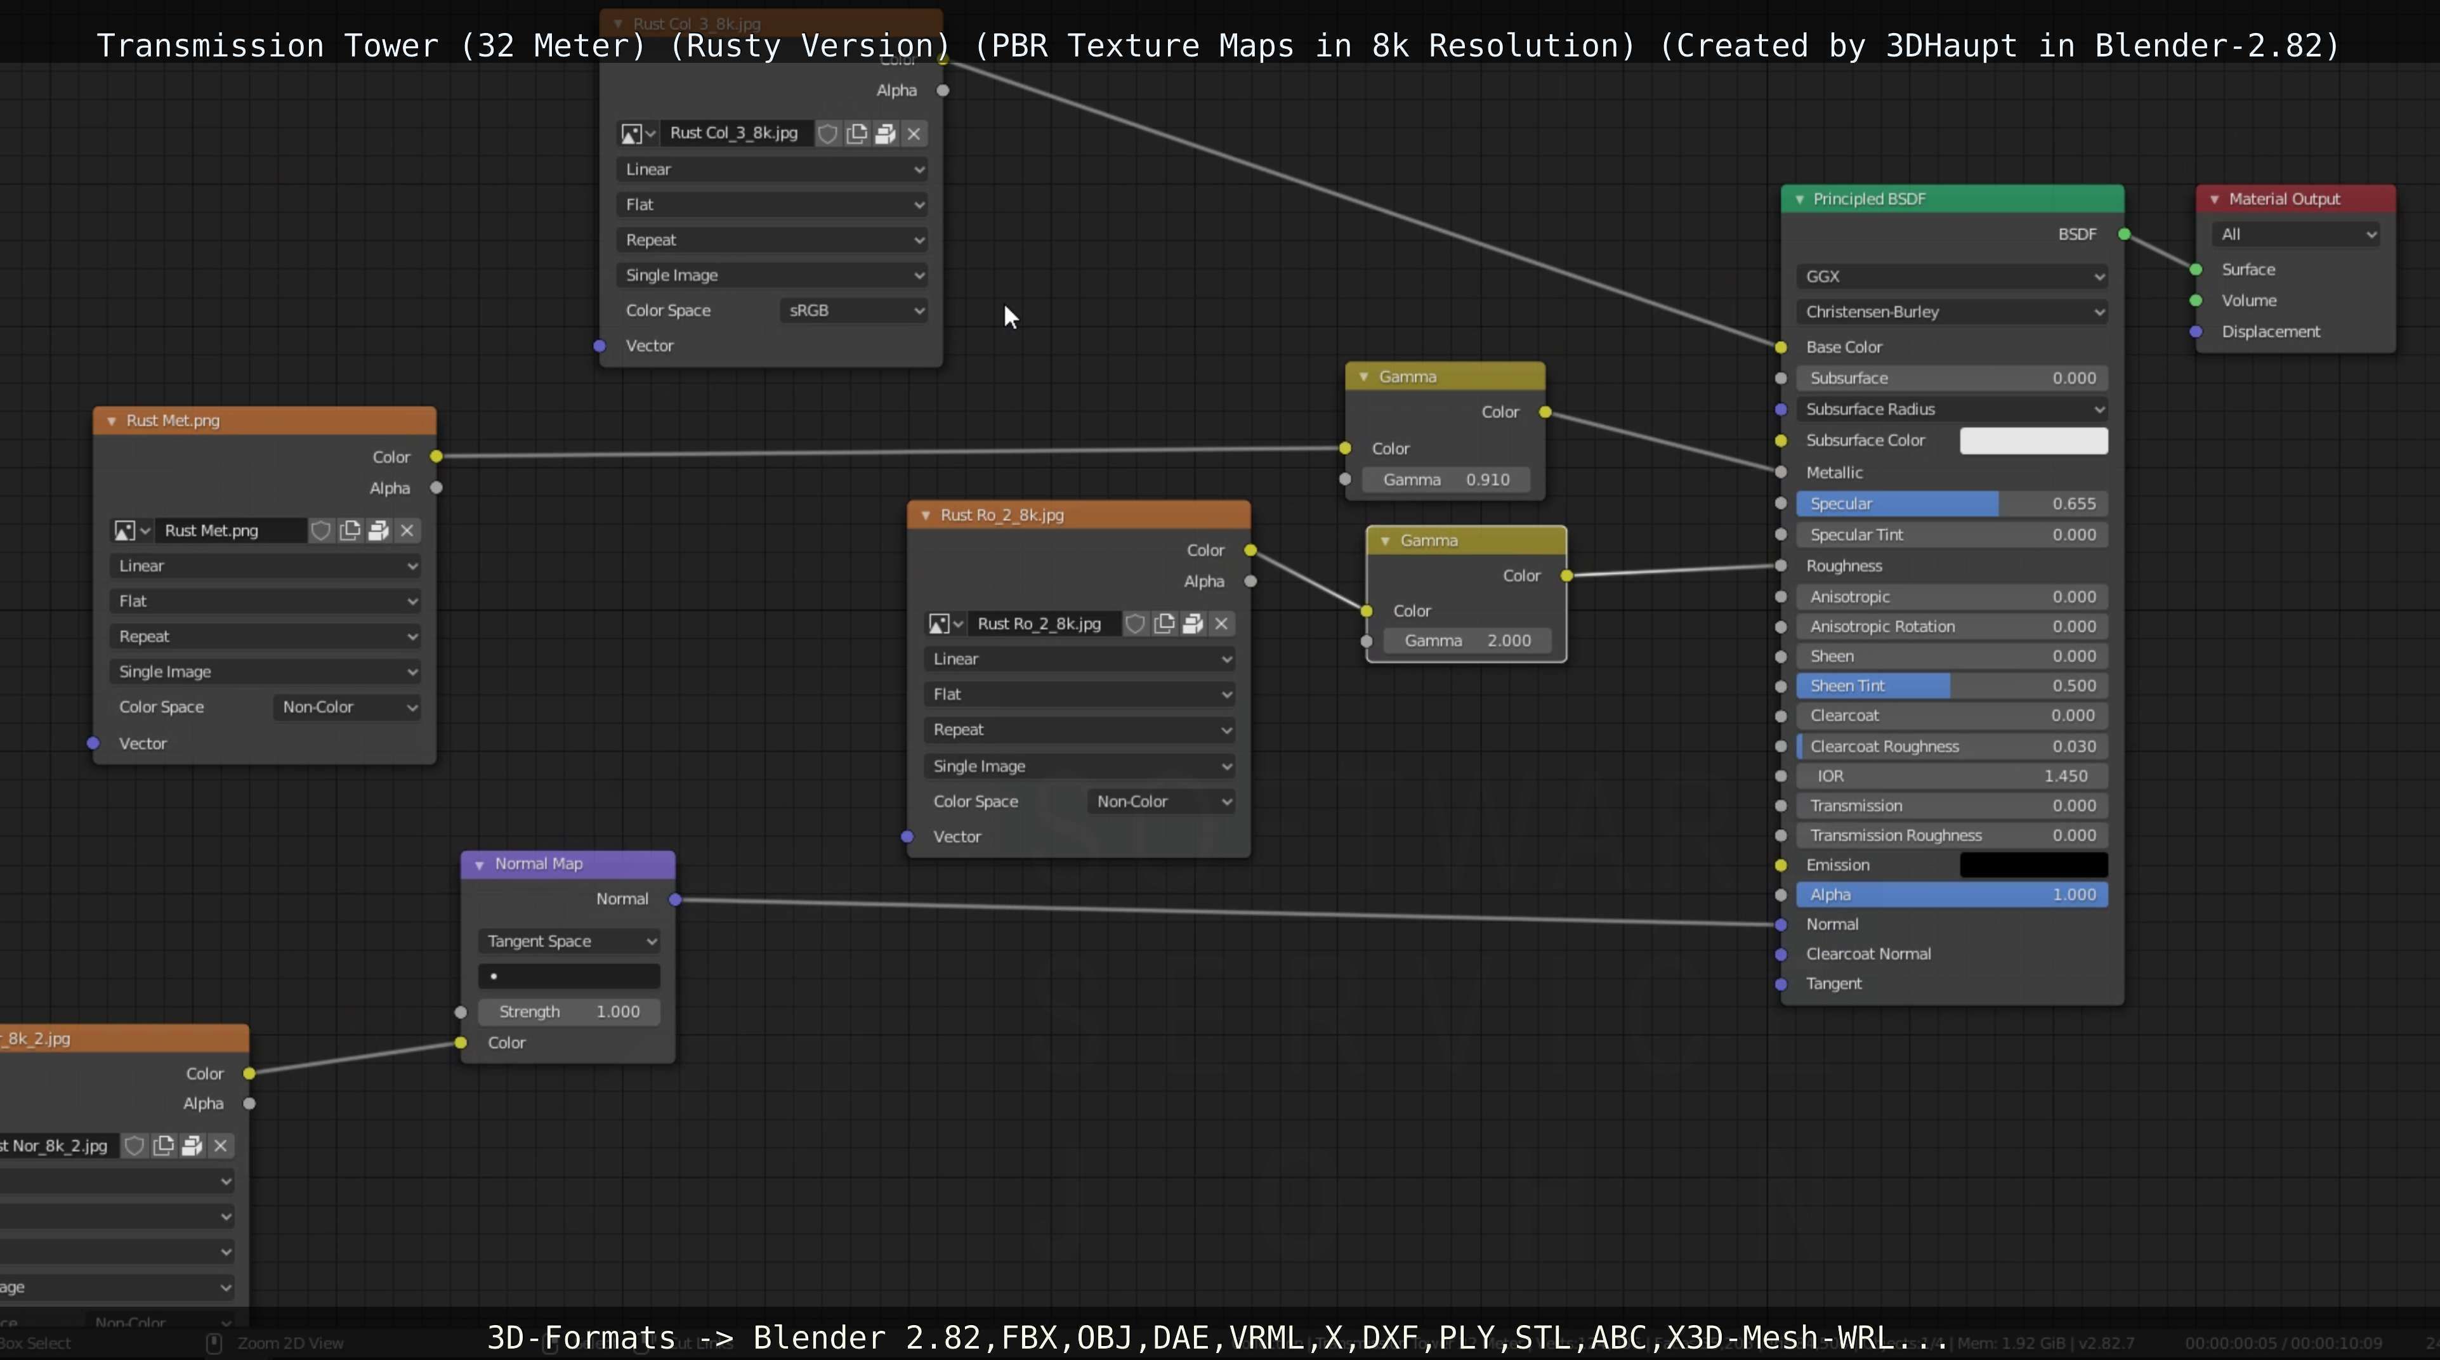Click the Subsurface Color white swatch
The width and height of the screenshot is (2440, 1360).
[x=2033, y=440]
